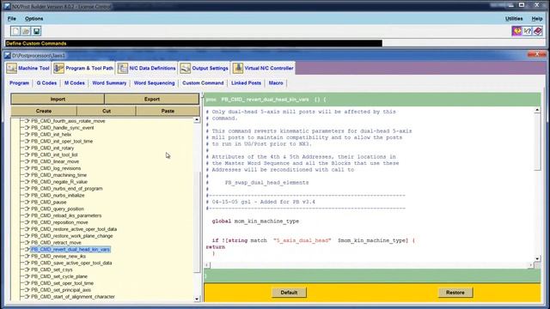Screen dimensions: 550x309
Task: Select PB_CMD_retract_move command
Action: tap(56, 243)
